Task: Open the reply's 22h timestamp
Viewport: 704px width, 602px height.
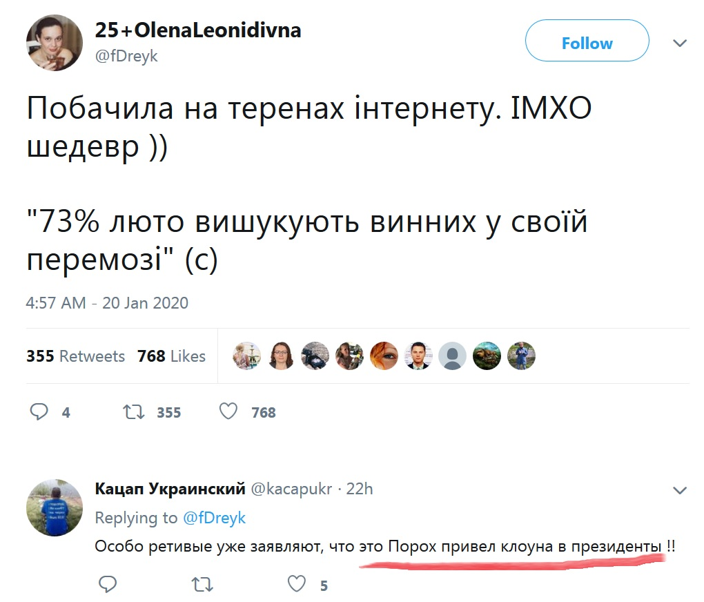Action: [360, 489]
